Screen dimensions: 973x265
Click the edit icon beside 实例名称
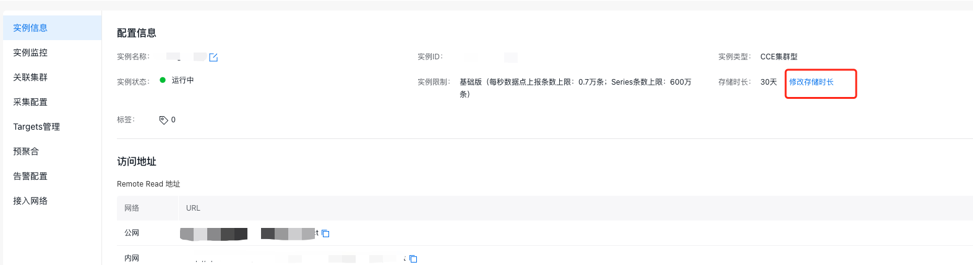[213, 57]
